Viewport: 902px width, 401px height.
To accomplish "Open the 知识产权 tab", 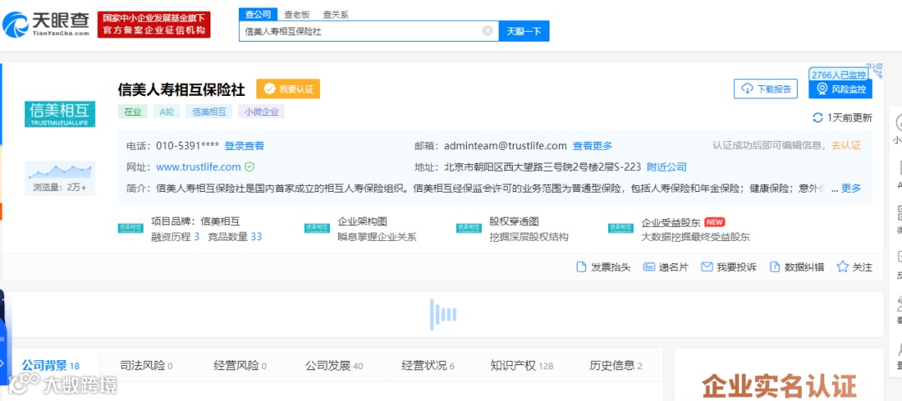I will pos(522,365).
